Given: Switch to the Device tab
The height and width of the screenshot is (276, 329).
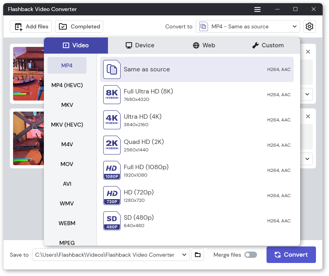Looking at the screenshot, I should point(140,45).
